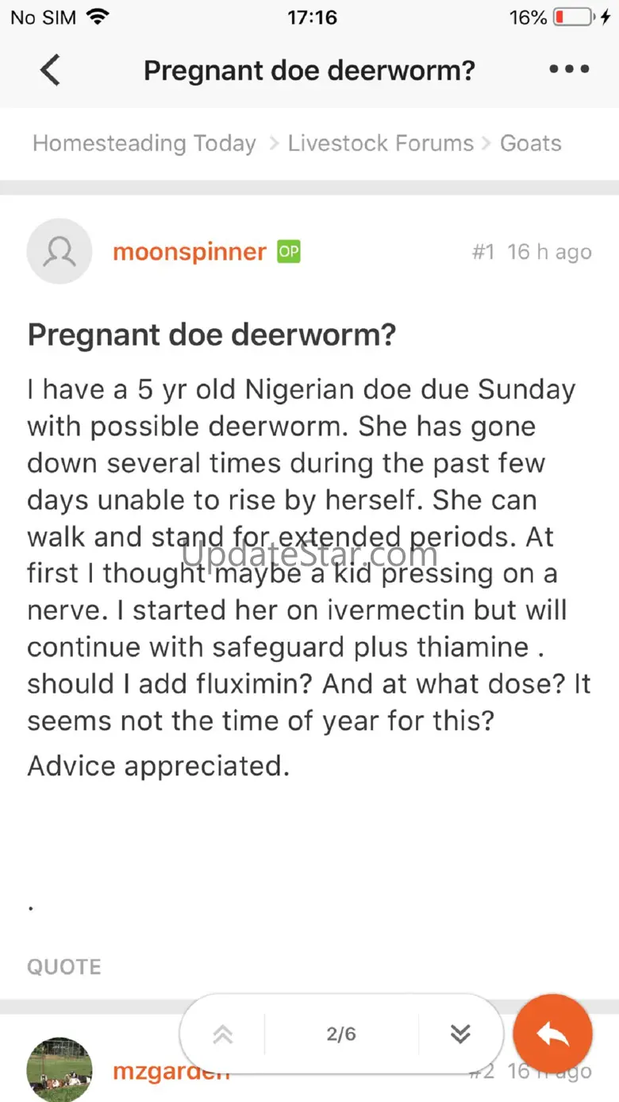This screenshot has width=619, height=1102.
Task: Jump to first post with double up arrows
Action: click(223, 1034)
